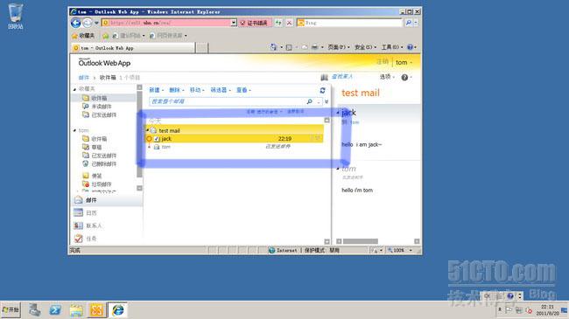Toggle the checkbox on the jack message
This screenshot has width=569, height=319.
(x=157, y=138)
